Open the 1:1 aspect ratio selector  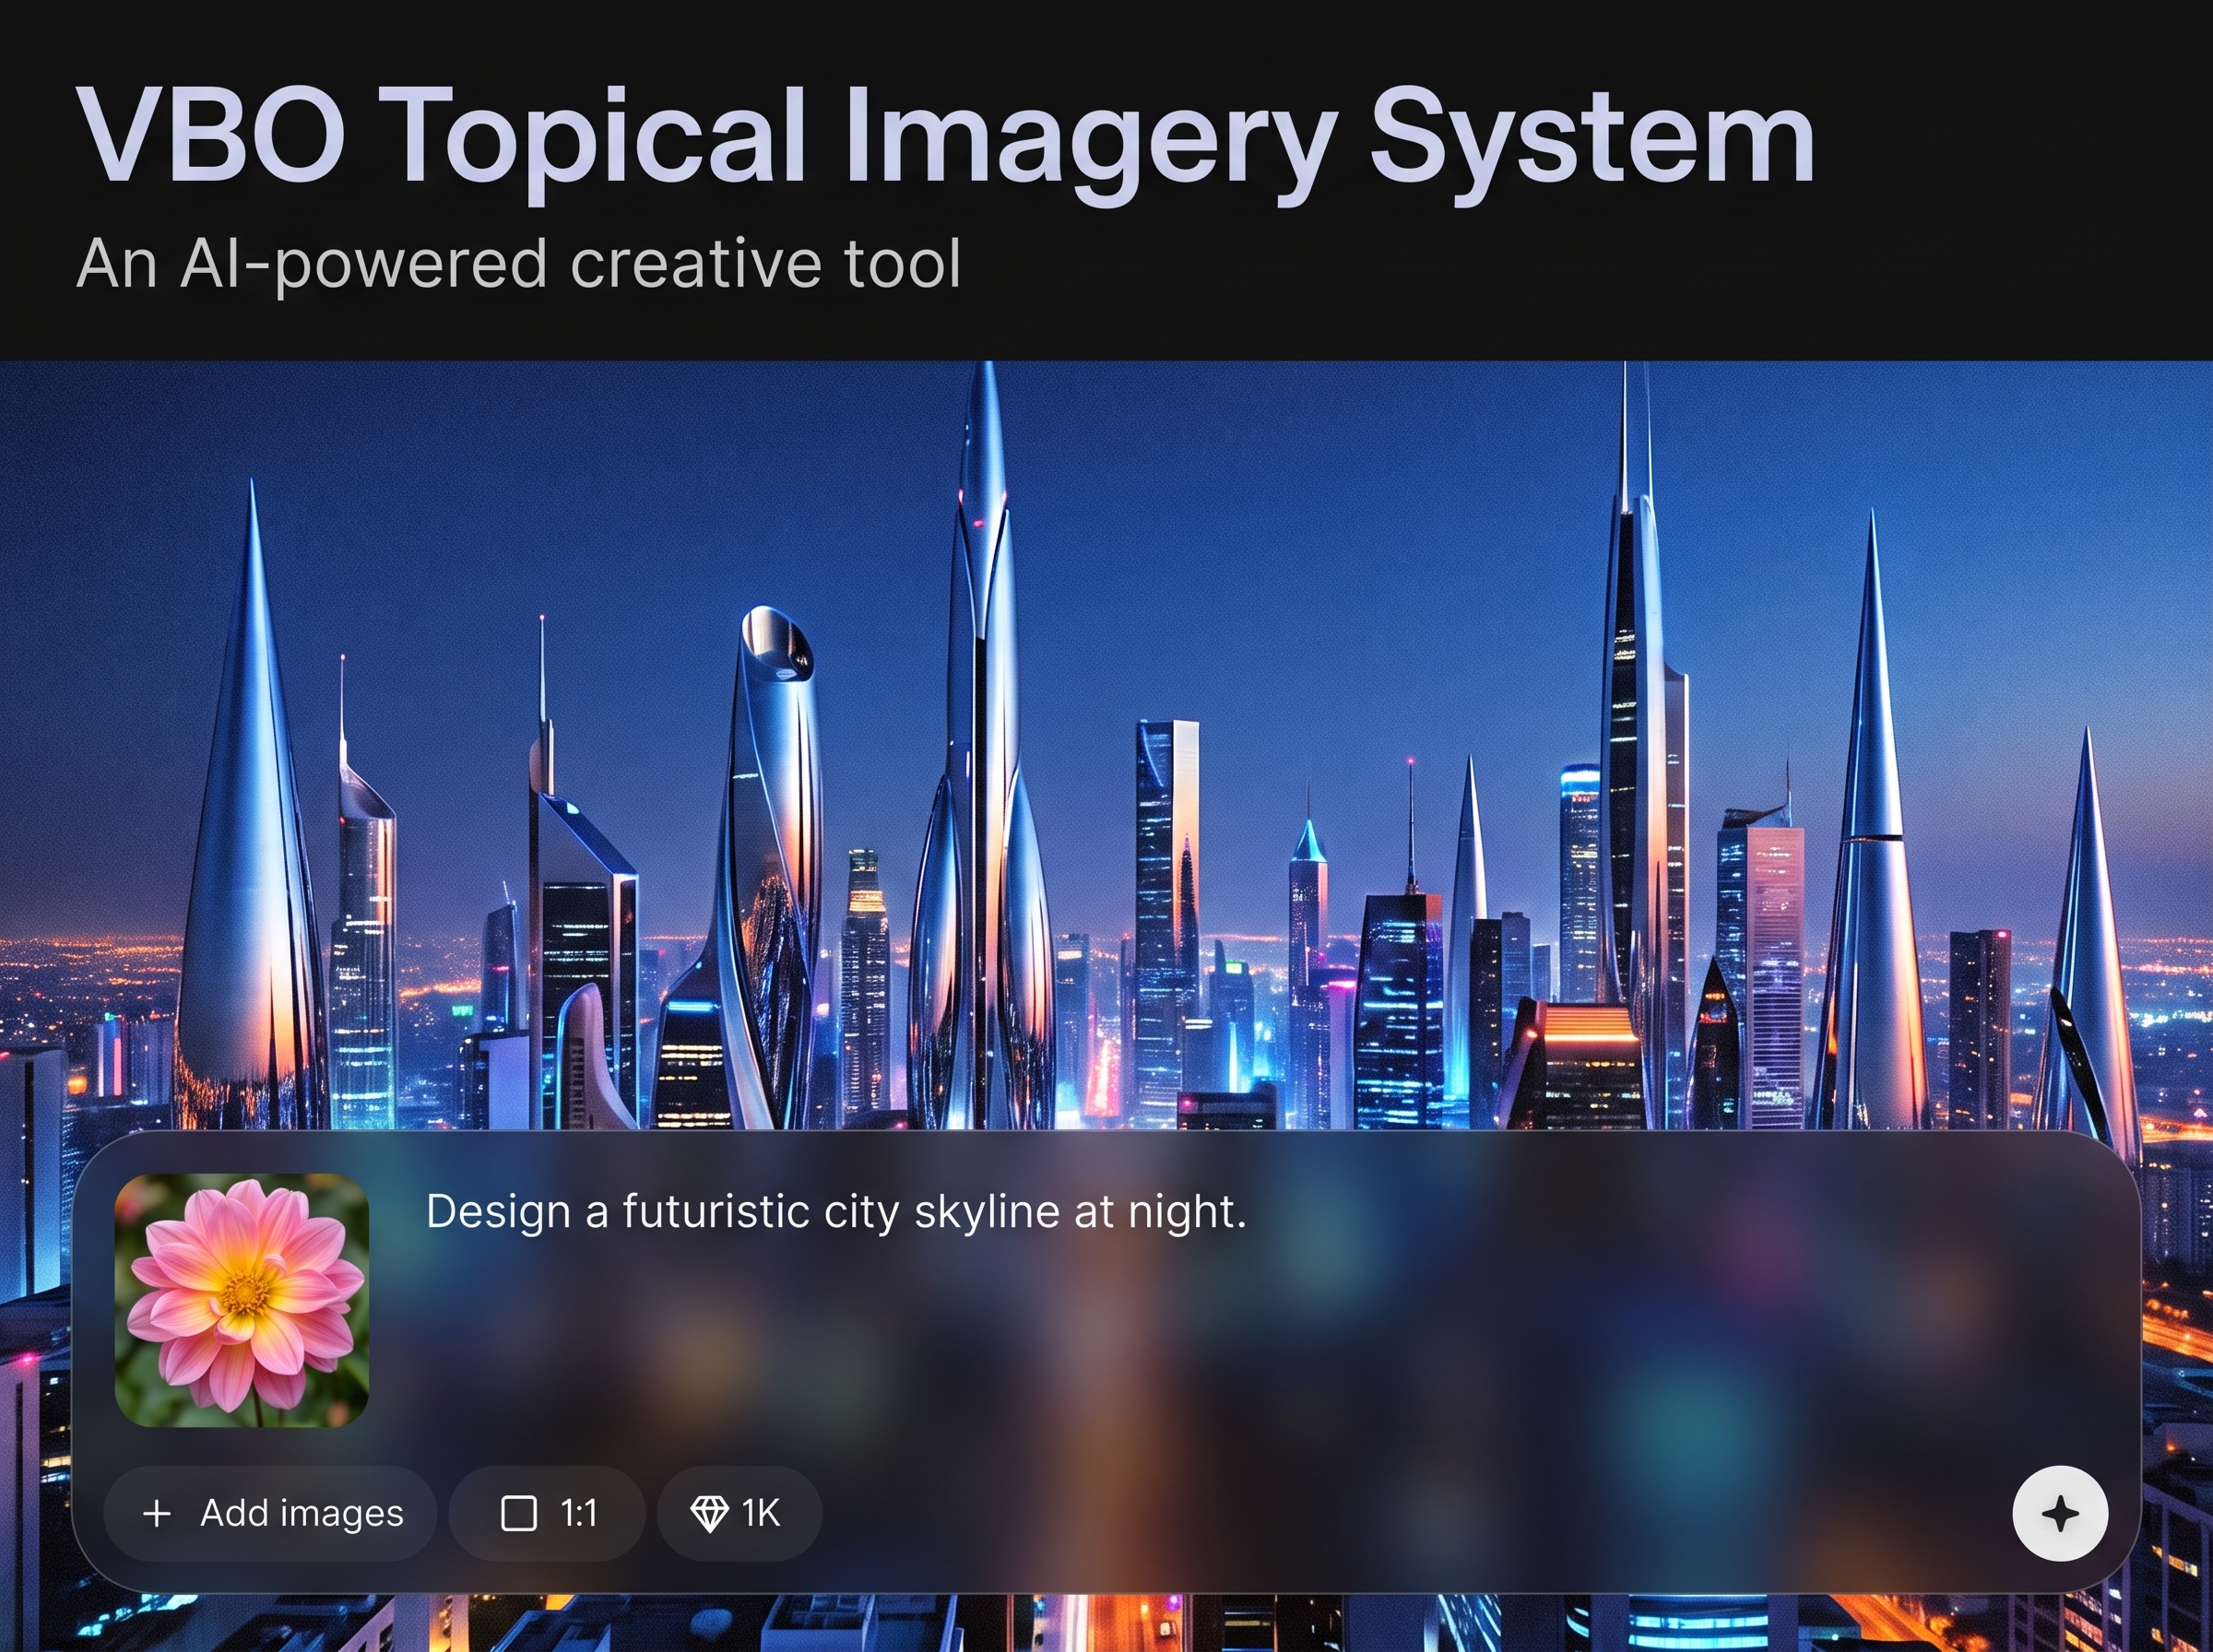click(x=547, y=1513)
